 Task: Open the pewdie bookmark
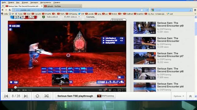coord(90,14)
